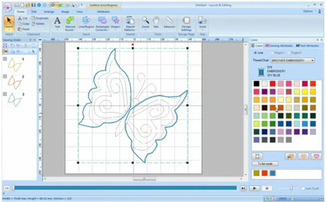This screenshot has height=202, width=326.
Task: Expand sewing order item 1
Action: click(x=5, y=59)
